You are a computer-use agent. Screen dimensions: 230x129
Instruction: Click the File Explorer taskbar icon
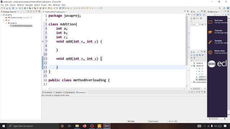[77, 126]
